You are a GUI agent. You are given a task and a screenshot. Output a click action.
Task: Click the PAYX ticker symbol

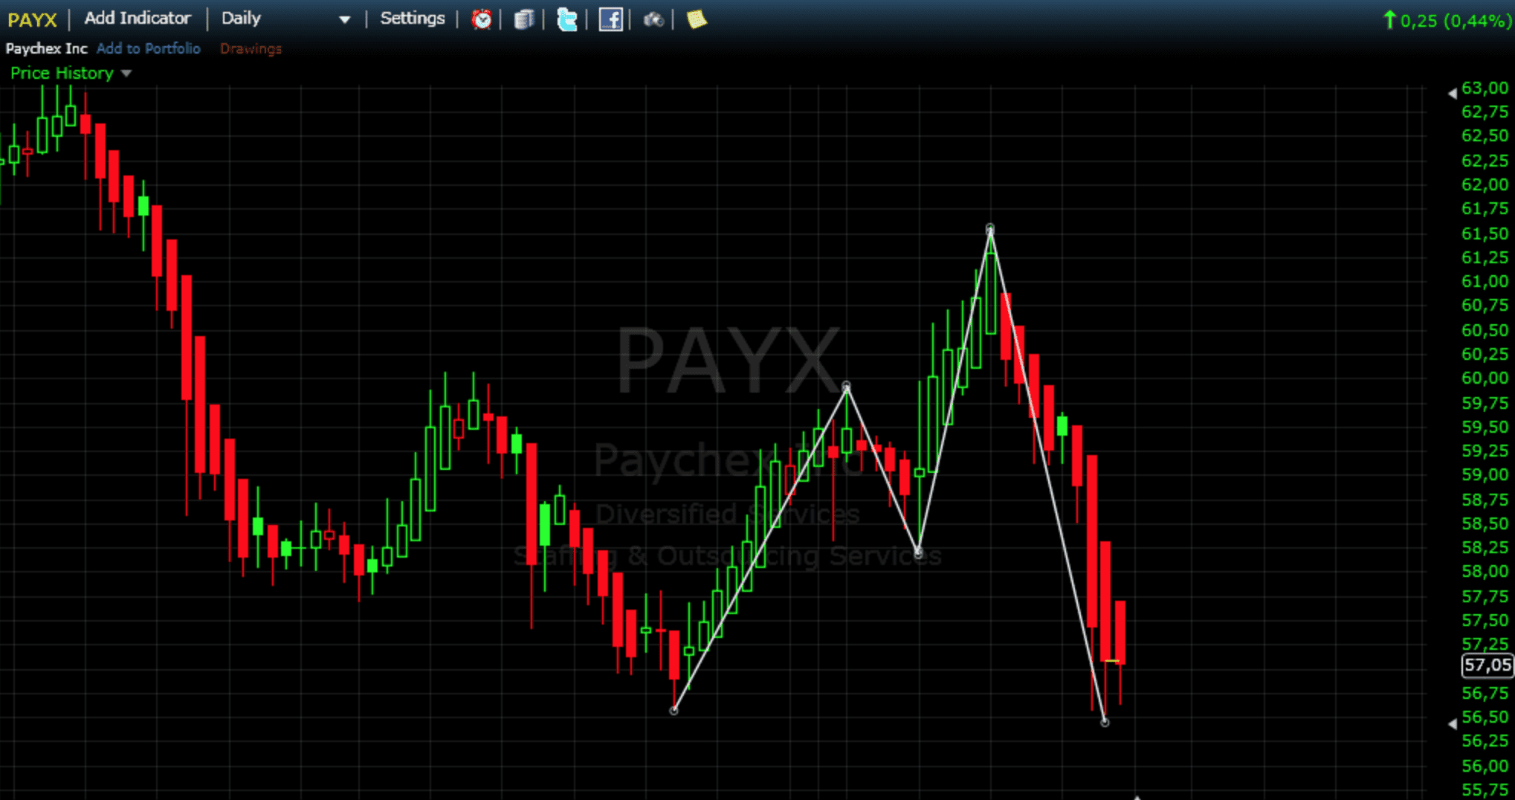tap(33, 20)
